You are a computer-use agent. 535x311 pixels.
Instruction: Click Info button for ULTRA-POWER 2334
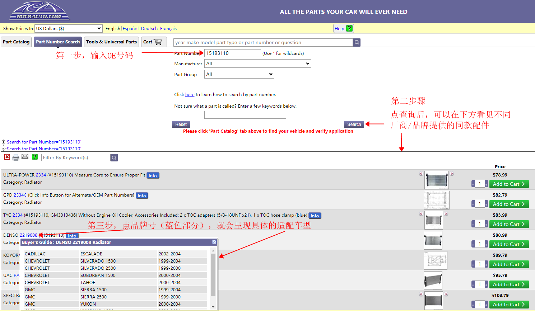click(153, 175)
